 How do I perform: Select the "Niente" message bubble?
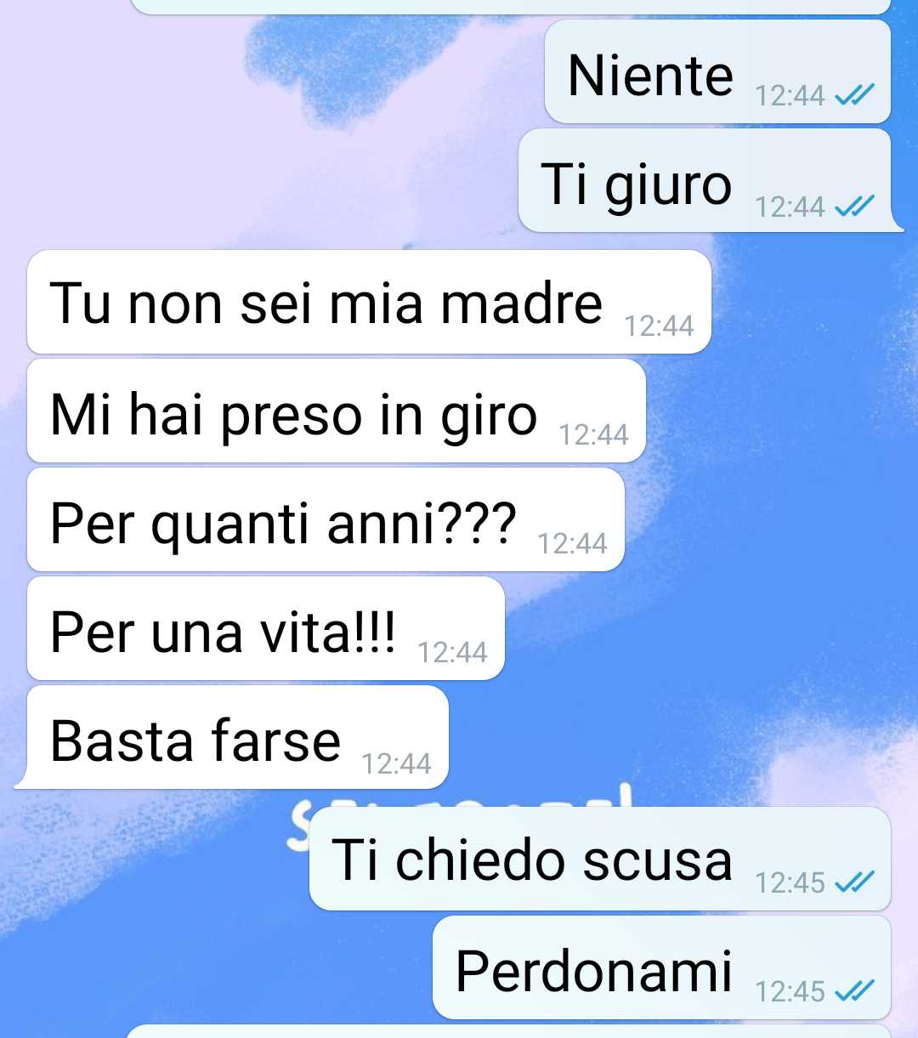coord(717,71)
